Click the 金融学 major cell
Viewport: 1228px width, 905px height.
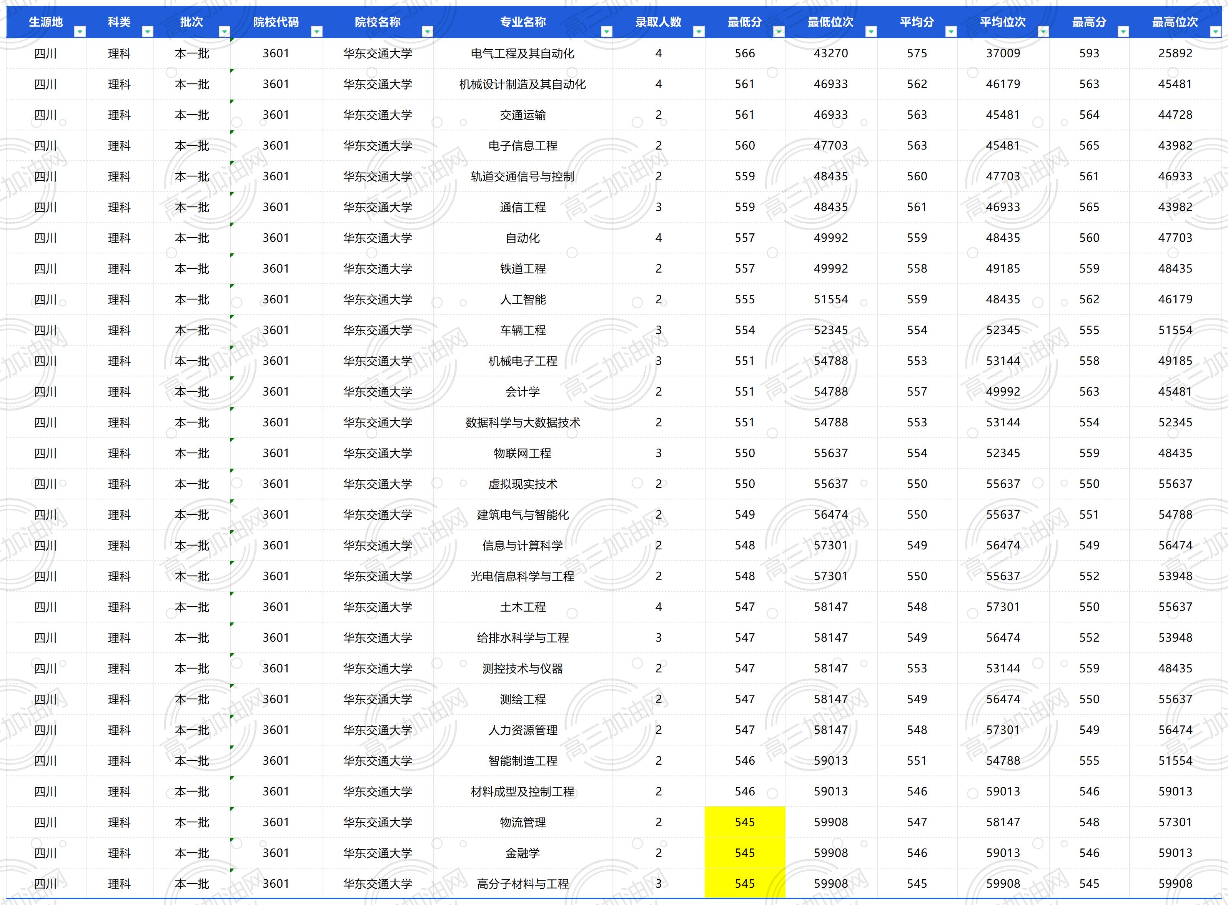523,853
